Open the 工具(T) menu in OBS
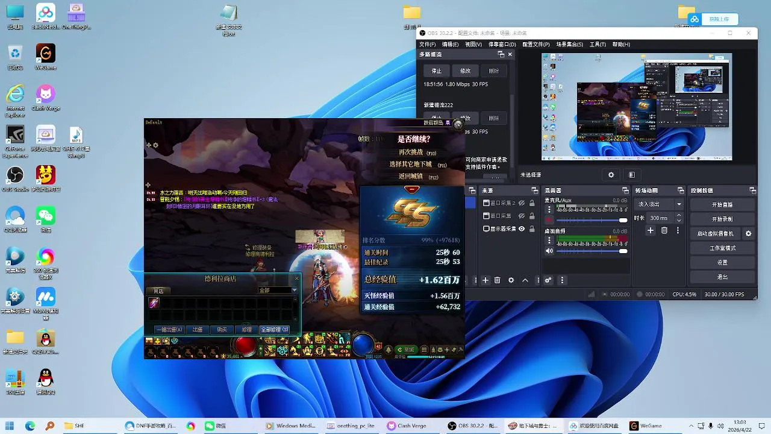 click(x=598, y=44)
